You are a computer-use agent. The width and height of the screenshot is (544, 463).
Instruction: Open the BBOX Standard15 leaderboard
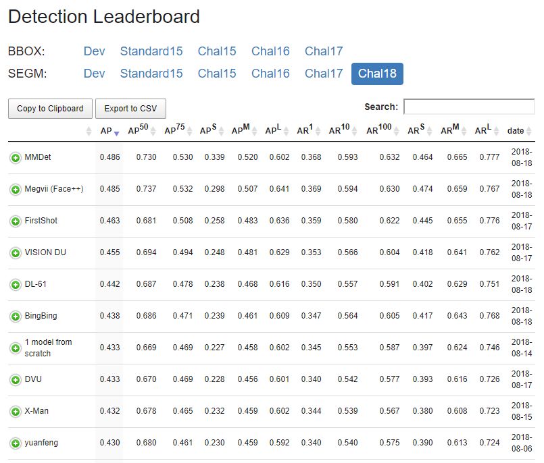(151, 51)
